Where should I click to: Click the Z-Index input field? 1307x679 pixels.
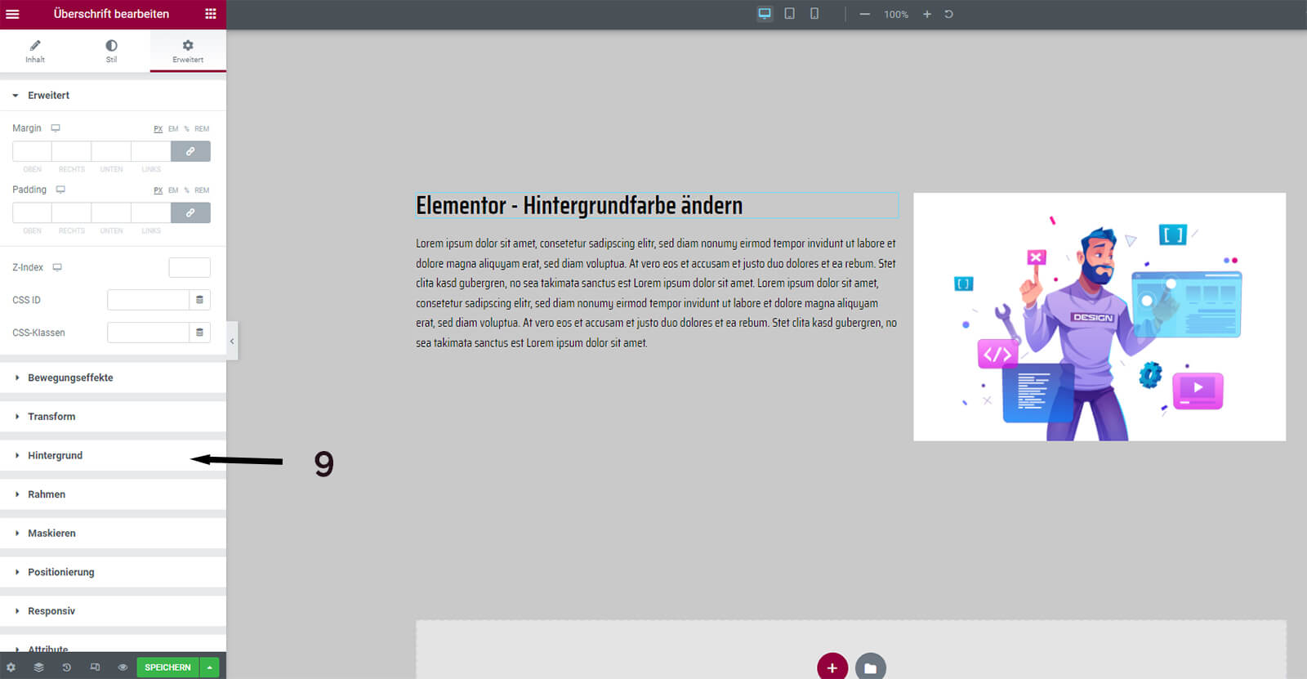[x=190, y=267]
